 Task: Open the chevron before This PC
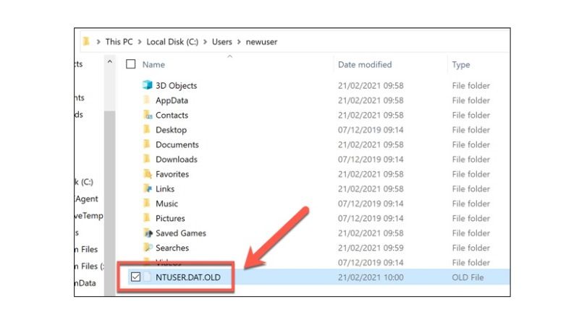point(98,42)
